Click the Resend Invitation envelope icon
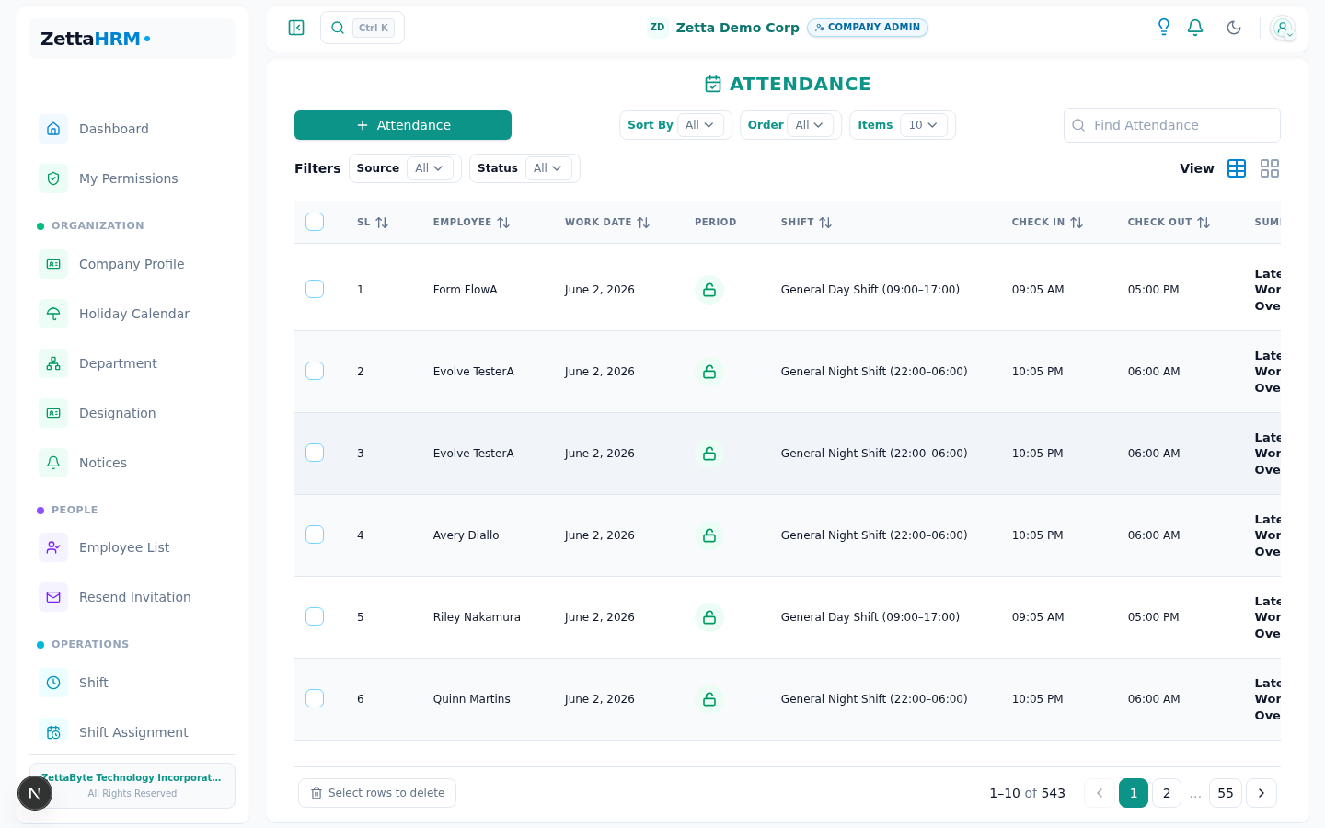 [x=53, y=597]
